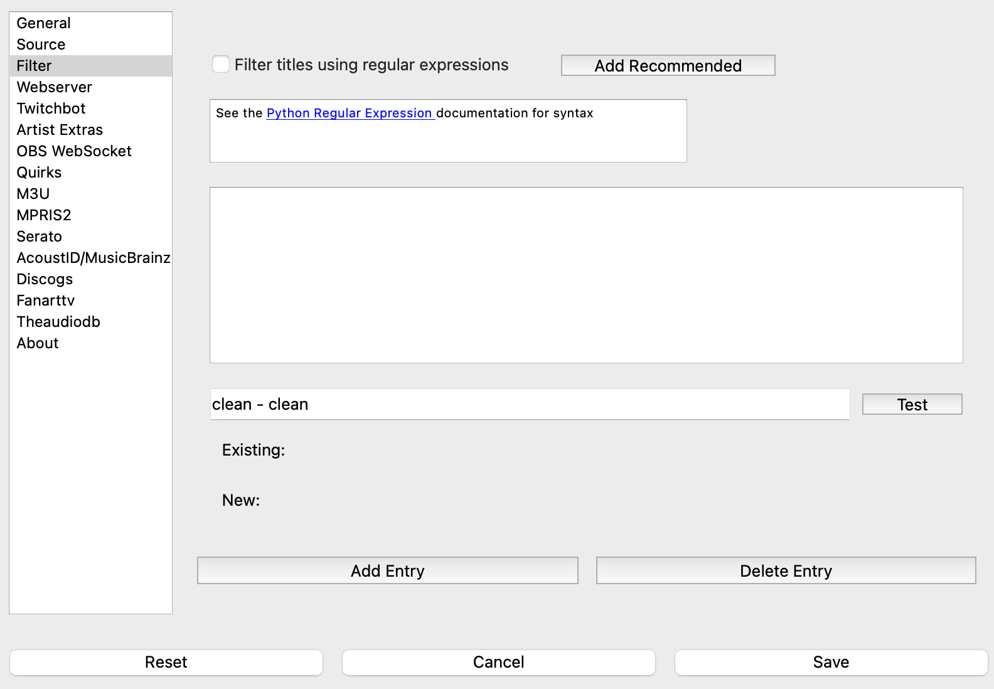Go to Webserver settings
994x689 pixels.
[55, 87]
